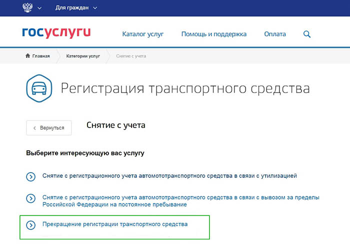Viewport: 350px width, 248px height.
Task: Click the home icon in breadcrumbs
Action: click(27, 55)
